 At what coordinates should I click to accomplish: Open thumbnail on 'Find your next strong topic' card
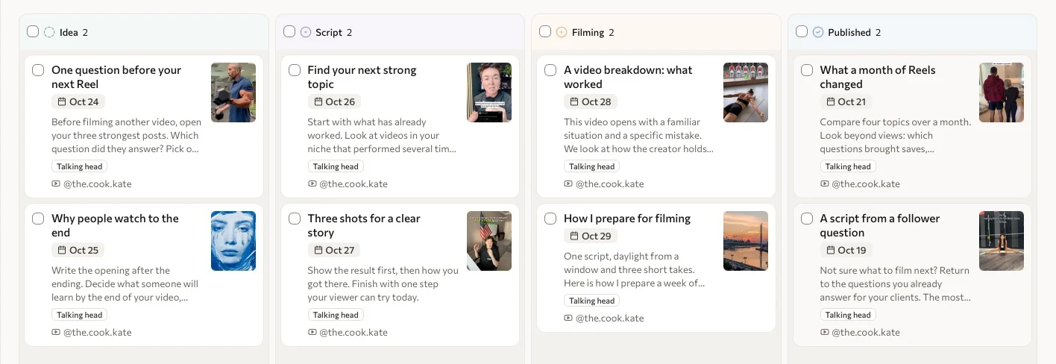pyautogui.click(x=489, y=92)
